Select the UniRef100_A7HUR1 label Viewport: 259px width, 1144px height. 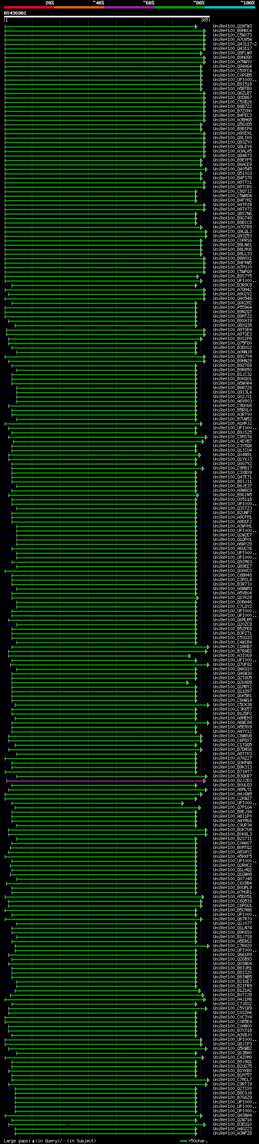(232, 892)
